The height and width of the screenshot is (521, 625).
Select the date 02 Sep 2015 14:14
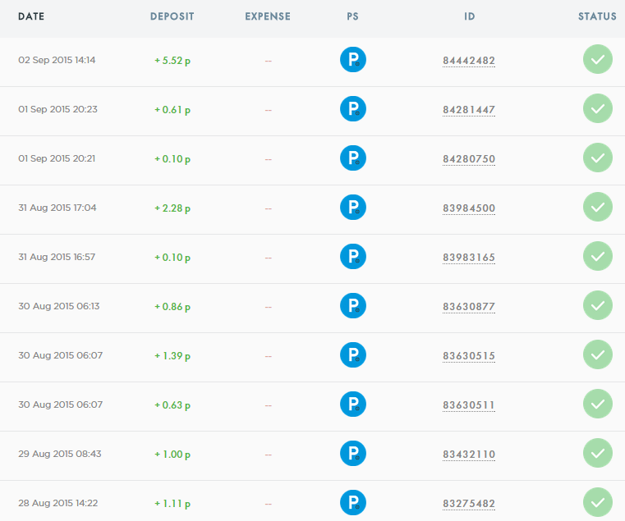57,60
